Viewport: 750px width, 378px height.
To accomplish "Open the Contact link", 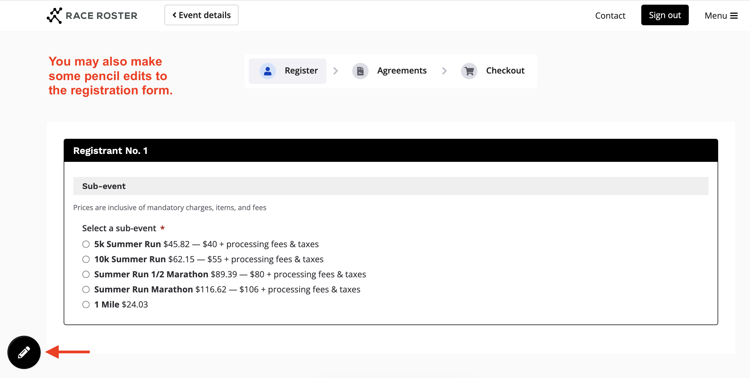I will 610,16.
